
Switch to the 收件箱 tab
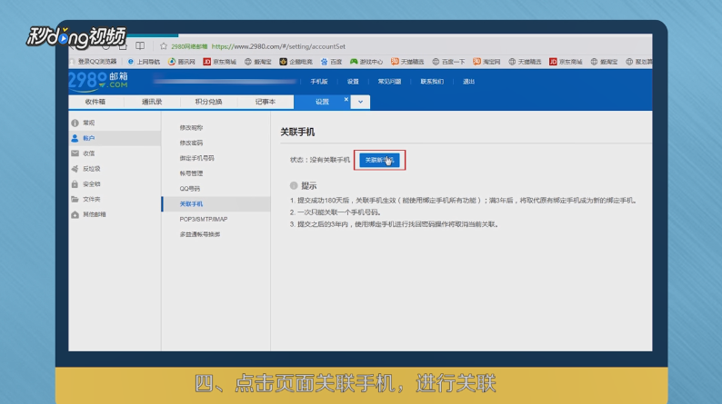[x=95, y=102]
